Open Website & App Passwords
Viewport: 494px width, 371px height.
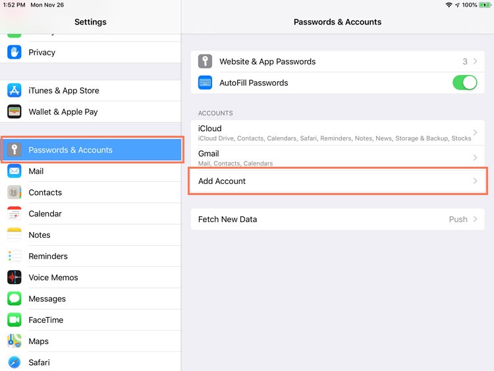pyautogui.click(x=337, y=61)
